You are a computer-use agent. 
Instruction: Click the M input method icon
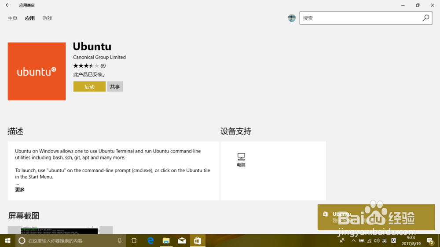393,240
